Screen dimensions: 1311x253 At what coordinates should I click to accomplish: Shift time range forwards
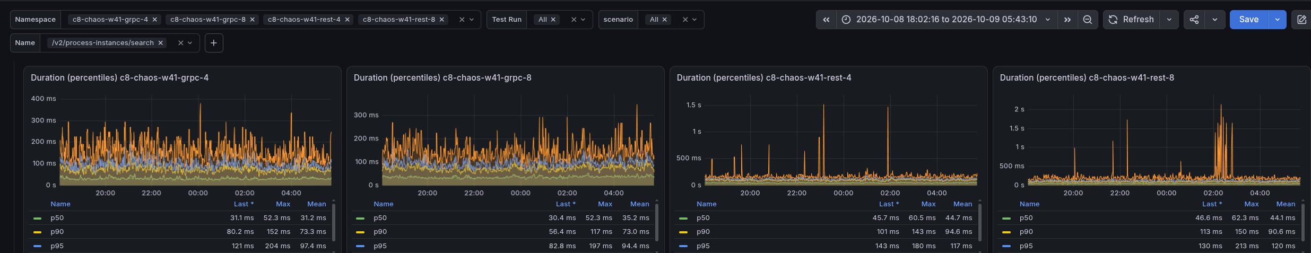(x=1067, y=20)
